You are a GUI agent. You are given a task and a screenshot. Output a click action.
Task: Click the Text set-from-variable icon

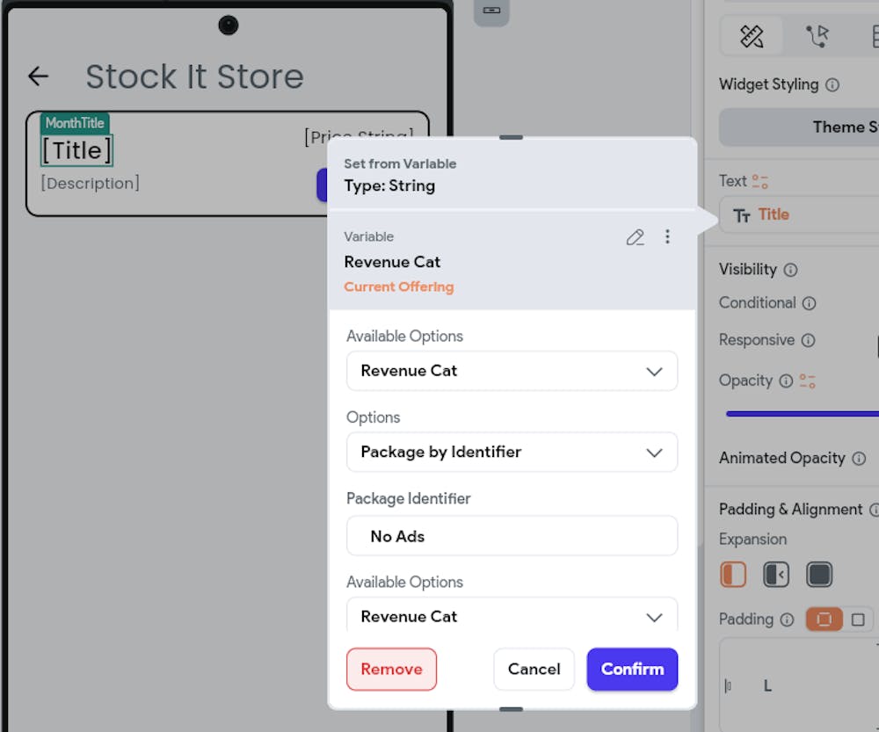click(760, 181)
